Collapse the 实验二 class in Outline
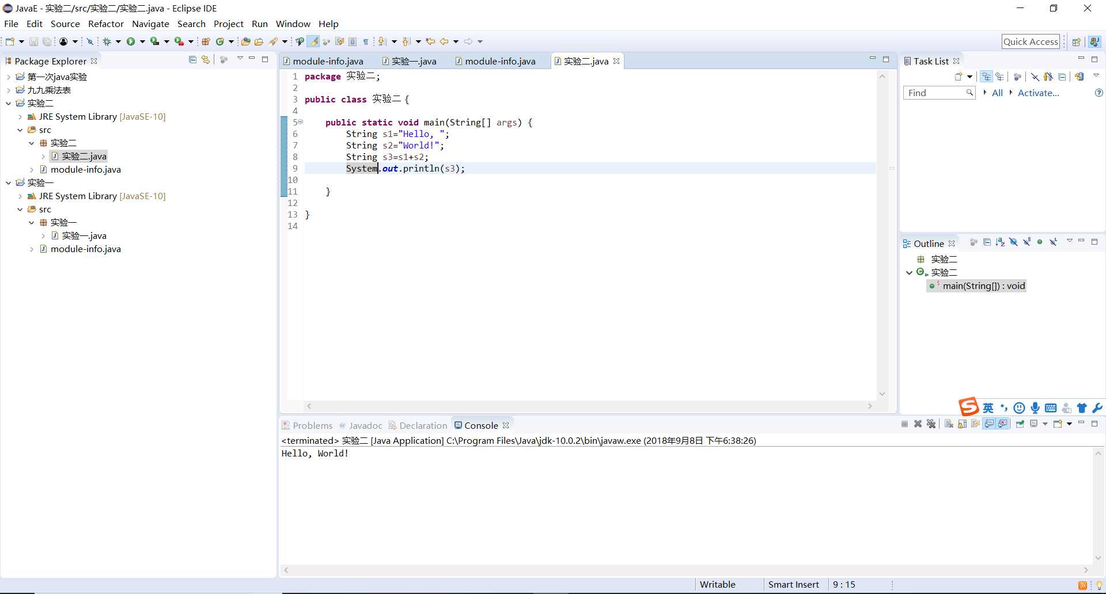This screenshot has height=594, width=1106. [910, 272]
